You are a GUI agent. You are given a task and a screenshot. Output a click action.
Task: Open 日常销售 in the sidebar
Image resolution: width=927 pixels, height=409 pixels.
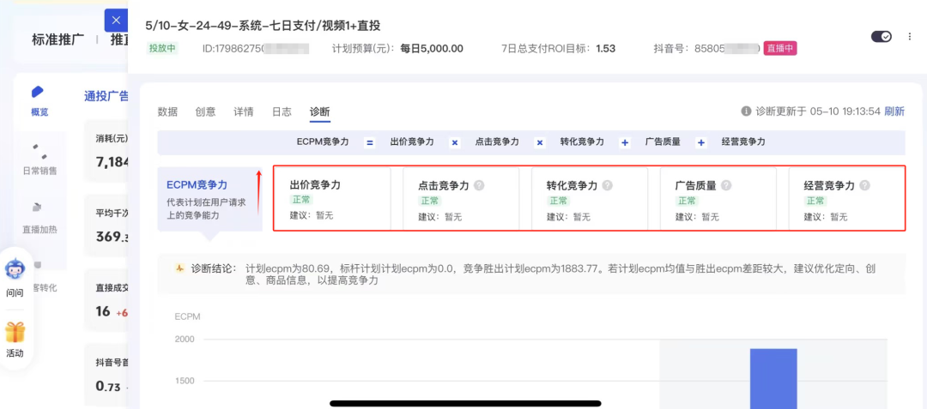39,152
